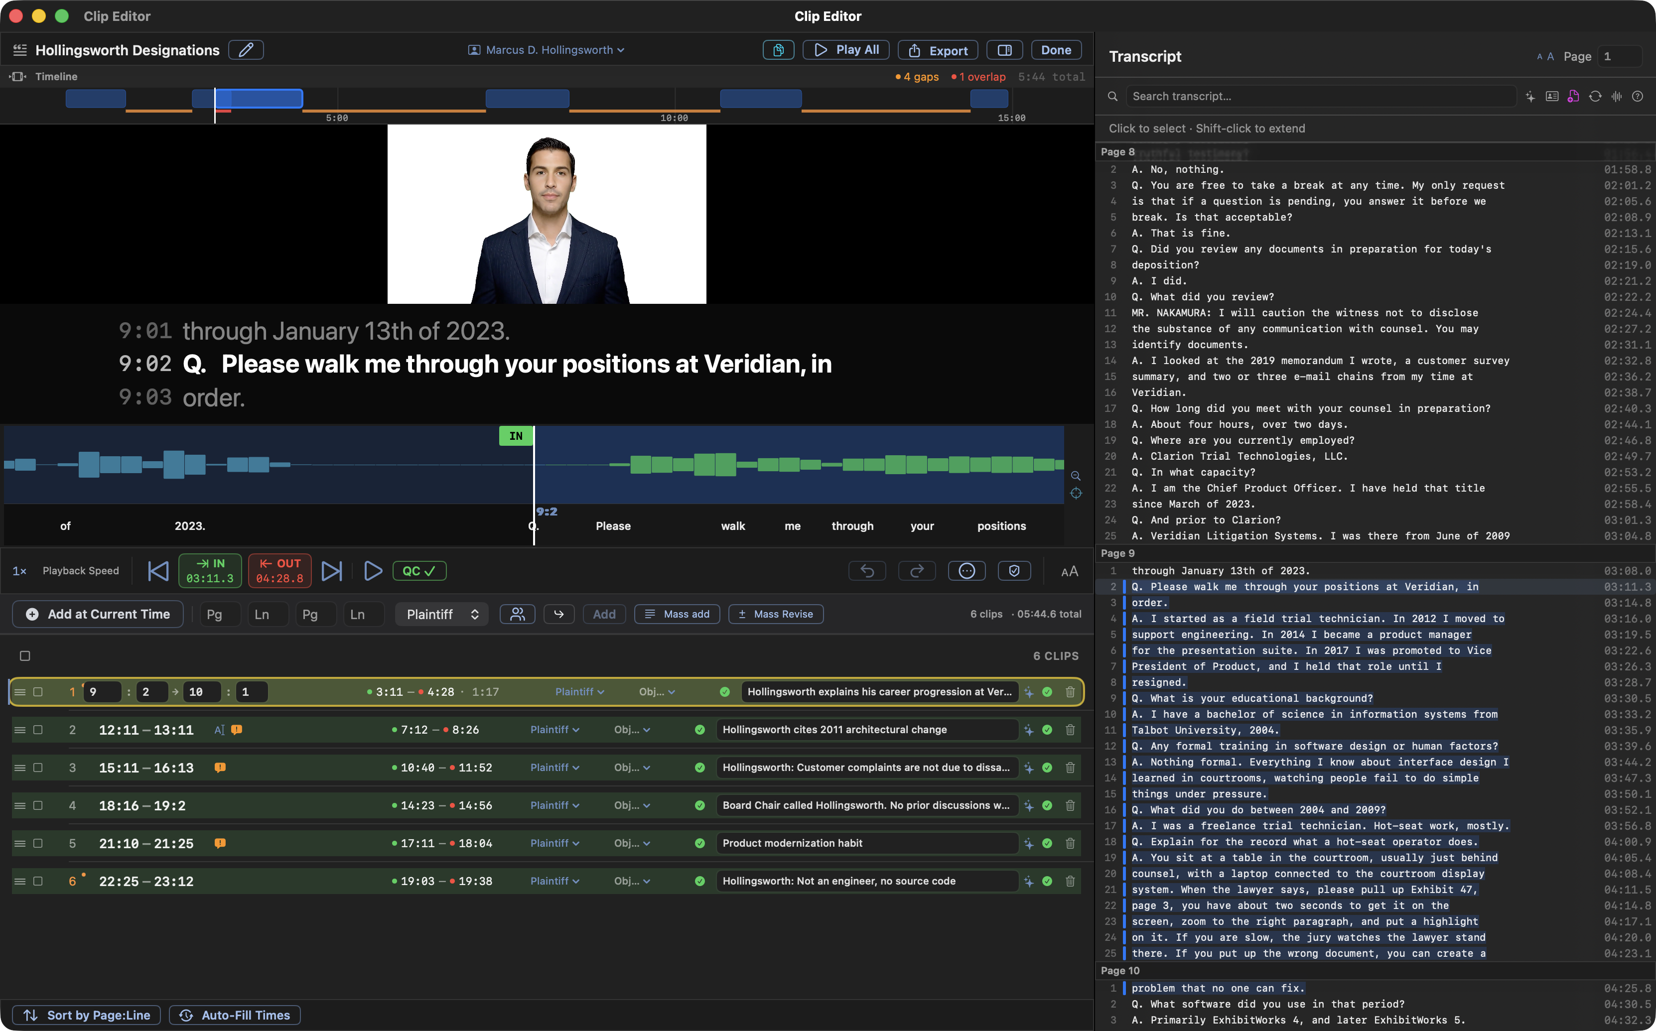Click Sort by Page:Line
This screenshot has height=1031, width=1656.
87,1015
